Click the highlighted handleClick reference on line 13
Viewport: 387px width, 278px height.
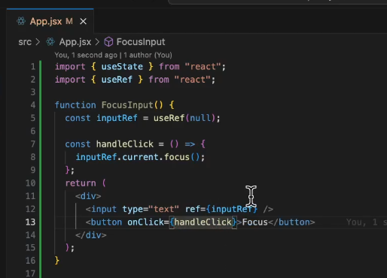point(203,222)
